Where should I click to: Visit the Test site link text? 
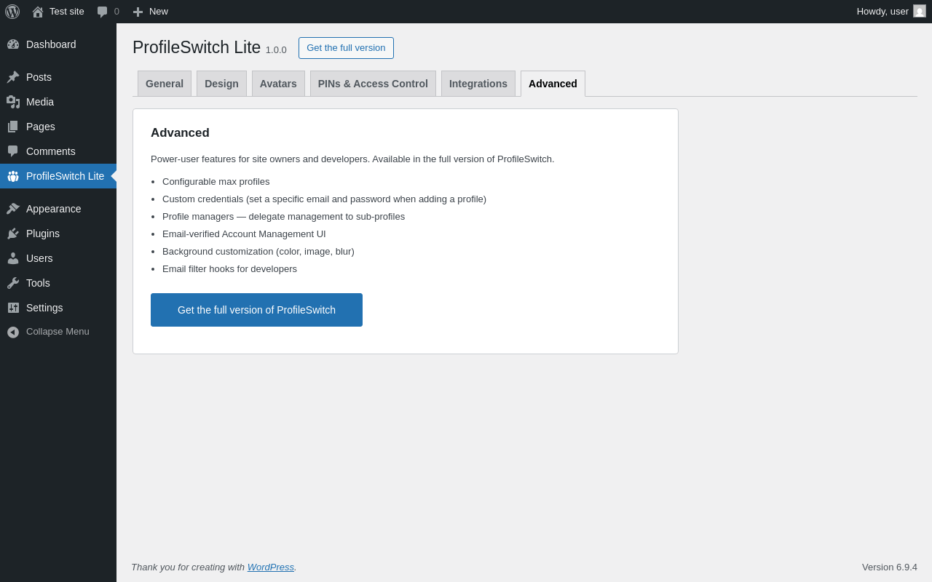click(67, 11)
